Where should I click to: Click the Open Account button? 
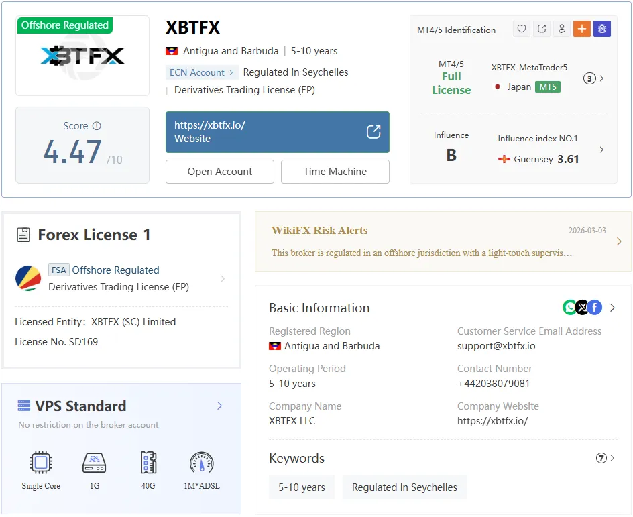pos(220,172)
